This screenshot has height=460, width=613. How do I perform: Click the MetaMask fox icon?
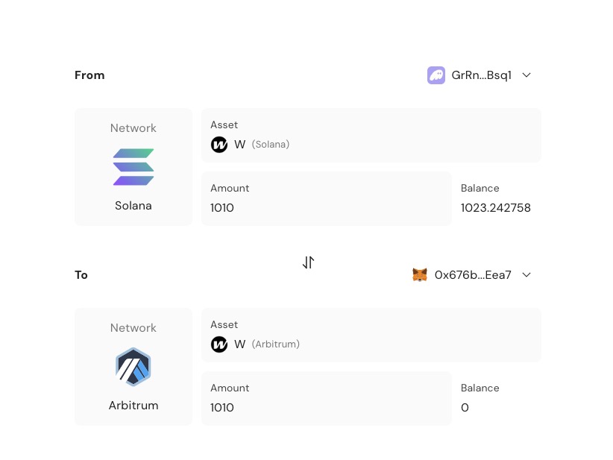[420, 275]
